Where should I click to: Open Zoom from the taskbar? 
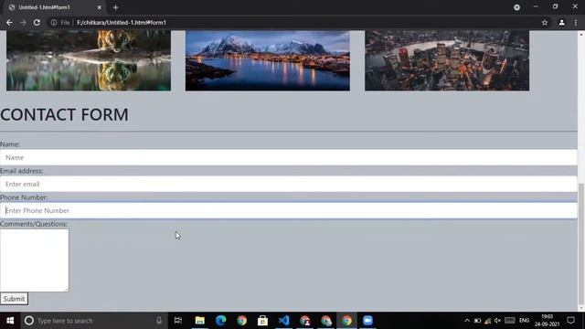coord(367,321)
